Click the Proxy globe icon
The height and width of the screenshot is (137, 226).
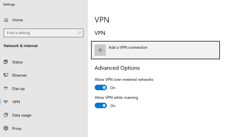pyautogui.click(x=6, y=128)
